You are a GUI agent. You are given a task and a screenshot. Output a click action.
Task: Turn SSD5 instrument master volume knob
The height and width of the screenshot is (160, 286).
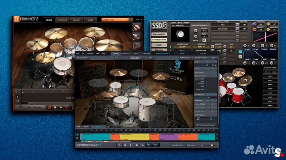pyautogui.click(x=195, y=30)
